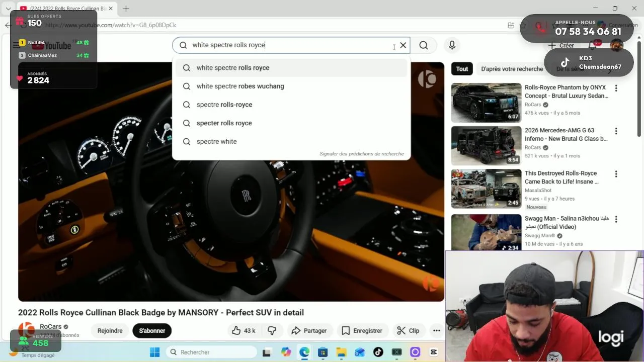Click the address bar YouTube URL
The height and width of the screenshot is (362, 644).
[x=111, y=25]
